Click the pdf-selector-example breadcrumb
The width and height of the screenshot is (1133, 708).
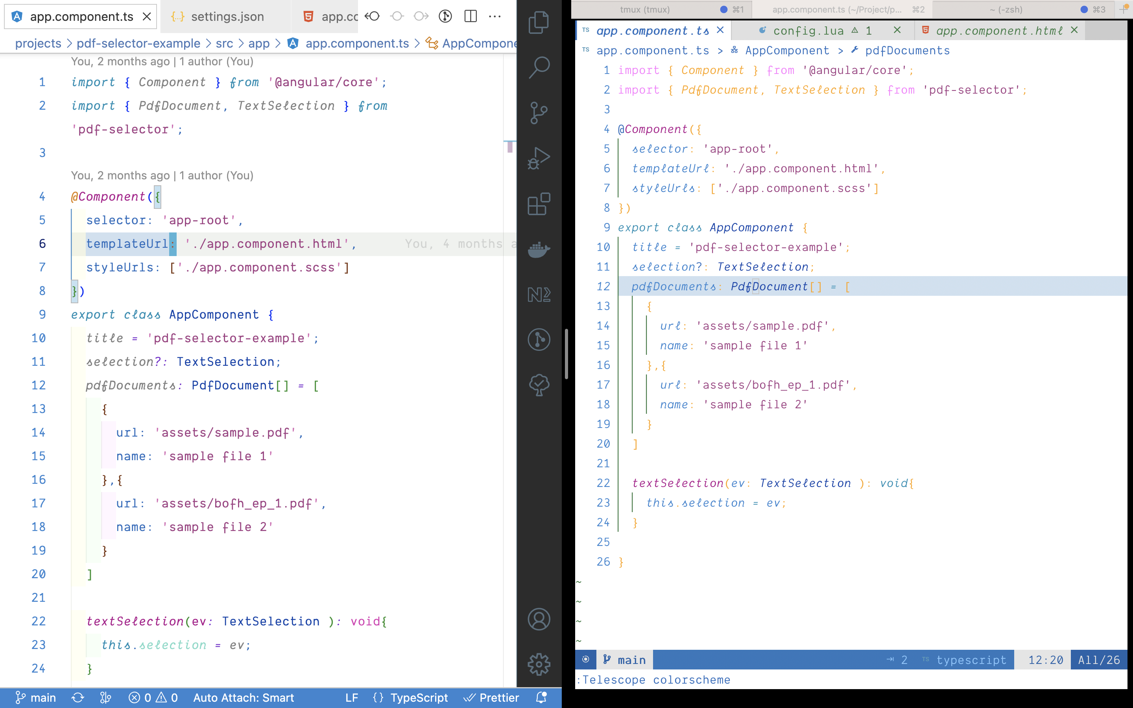pos(138,44)
